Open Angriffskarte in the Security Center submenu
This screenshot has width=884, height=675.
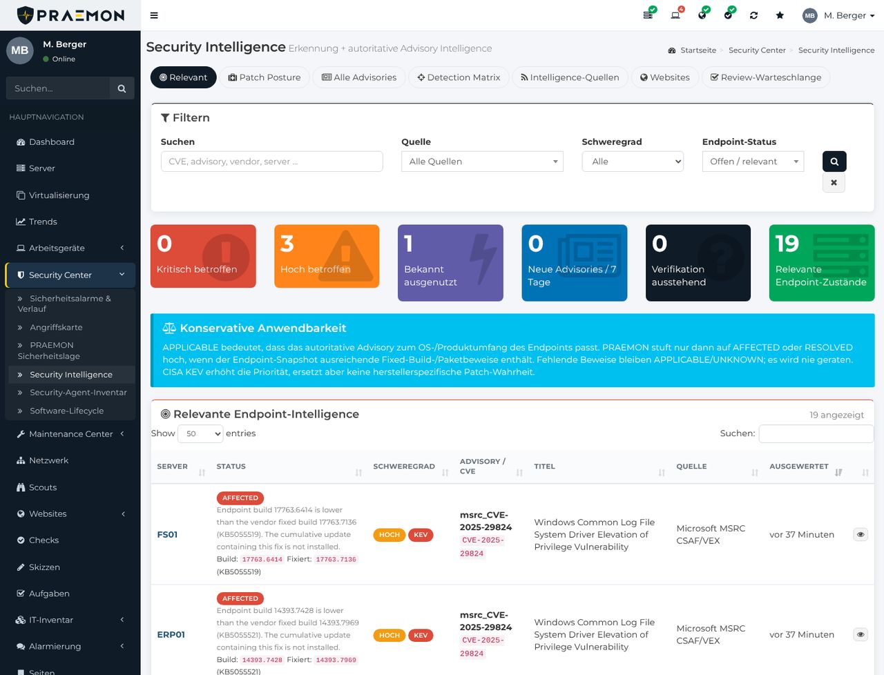(56, 327)
